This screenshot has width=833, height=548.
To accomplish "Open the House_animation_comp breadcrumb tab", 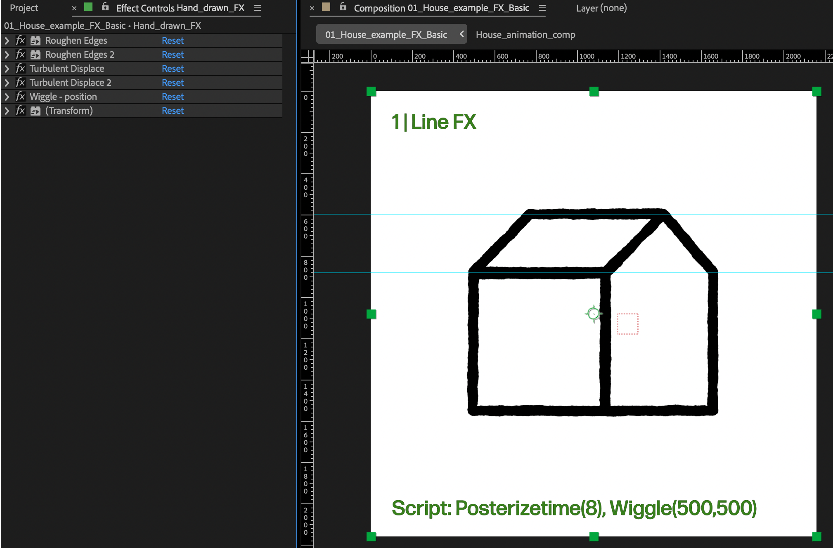I will [525, 35].
